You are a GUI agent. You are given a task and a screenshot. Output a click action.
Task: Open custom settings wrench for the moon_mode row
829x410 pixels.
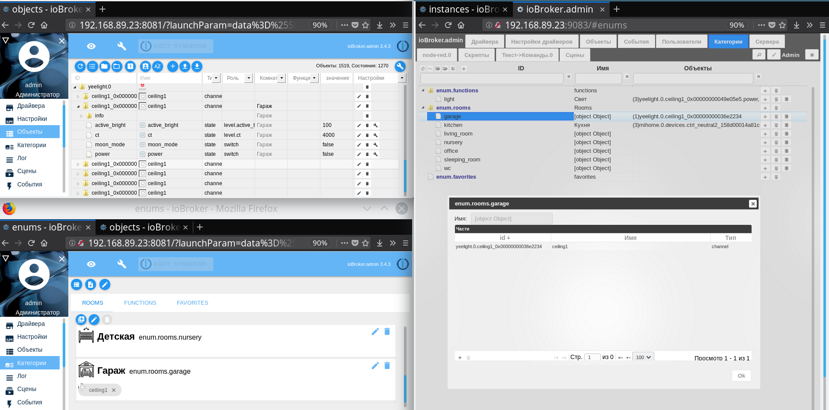tap(376, 145)
